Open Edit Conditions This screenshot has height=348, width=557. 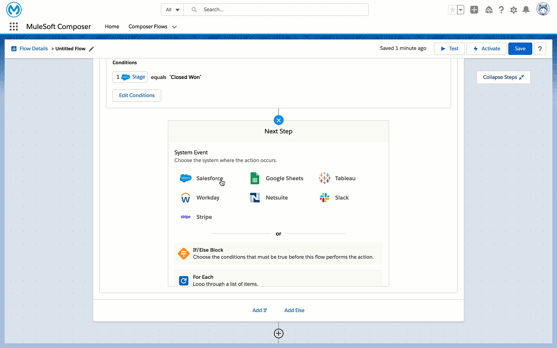click(137, 95)
